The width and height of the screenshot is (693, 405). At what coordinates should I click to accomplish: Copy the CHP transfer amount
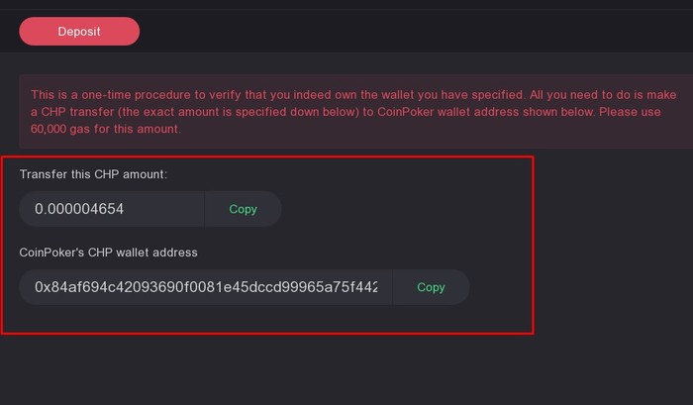click(243, 209)
